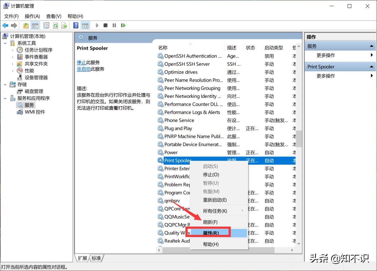The width and height of the screenshot is (377, 271).
Task: Click the 停止 link to stop Print Spooler
Action: point(81,62)
